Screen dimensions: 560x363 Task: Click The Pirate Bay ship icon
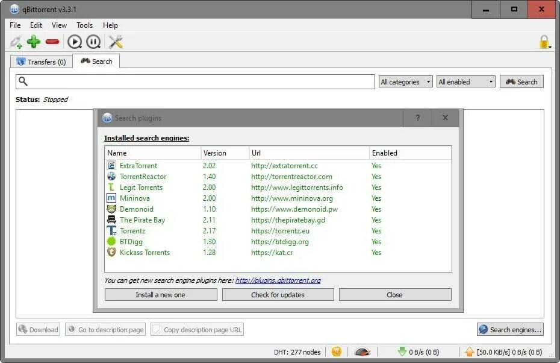click(x=111, y=219)
